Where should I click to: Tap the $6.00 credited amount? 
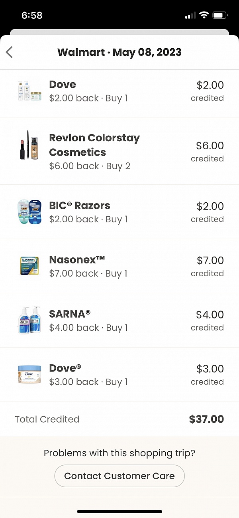(x=210, y=146)
